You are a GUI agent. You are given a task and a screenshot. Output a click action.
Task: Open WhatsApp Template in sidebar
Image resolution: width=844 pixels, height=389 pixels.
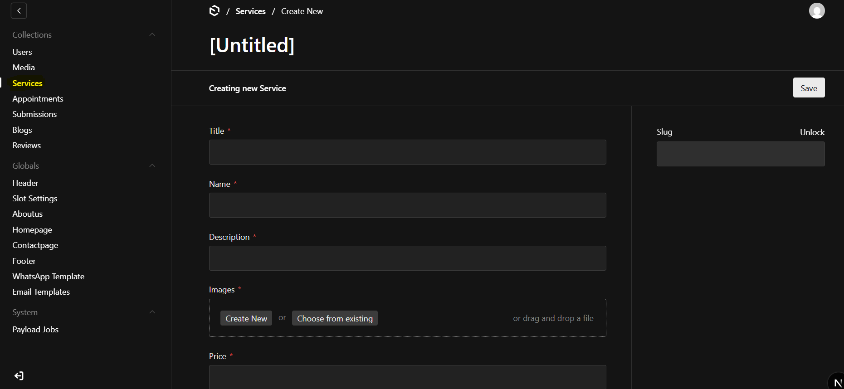(49, 277)
